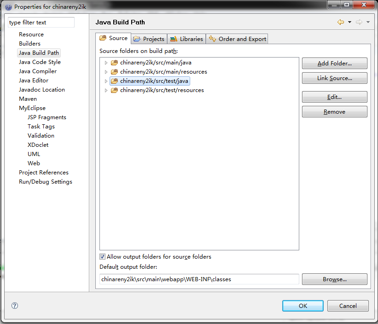Expand chinareny2ik/src/main/resources tree node
378x324 pixels.
pyautogui.click(x=106, y=72)
